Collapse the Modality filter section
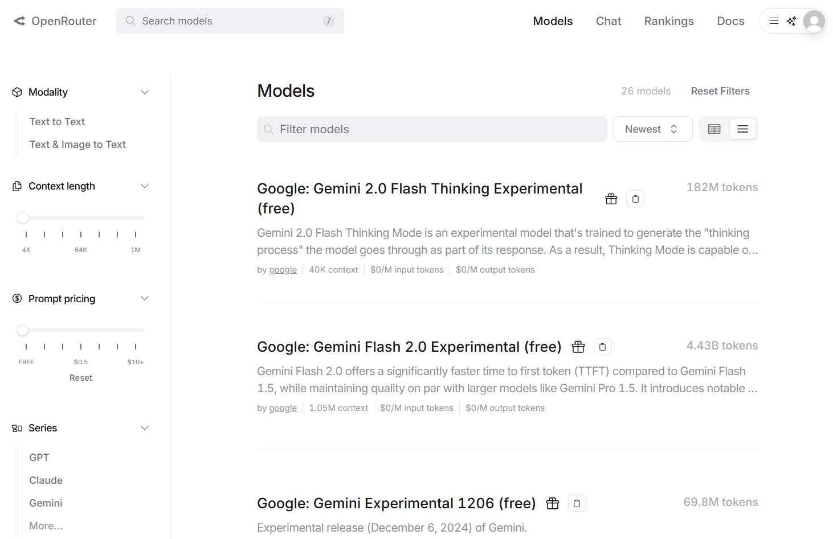Image resolution: width=833 pixels, height=539 pixels. [145, 92]
